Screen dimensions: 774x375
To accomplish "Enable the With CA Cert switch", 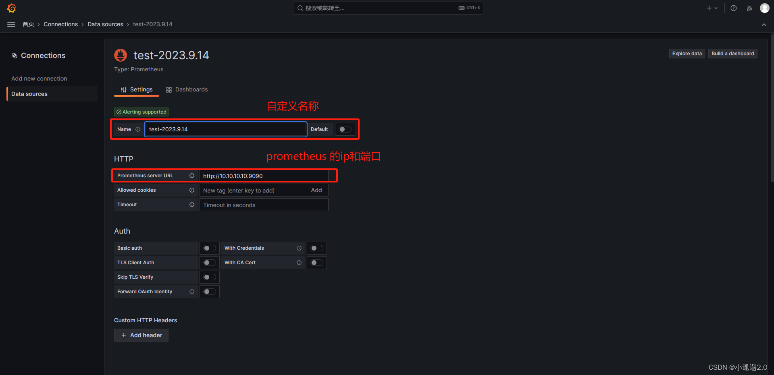I will pyautogui.click(x=317, y=263).
